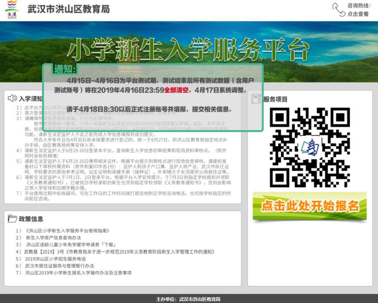
Task: Click 点击此处开始报名 button
Action: pos(310,206)
